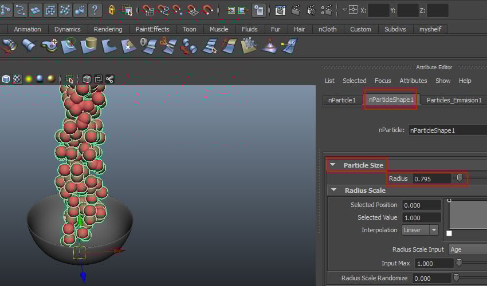Toggle the white ramp point marker box

(449, 233)
